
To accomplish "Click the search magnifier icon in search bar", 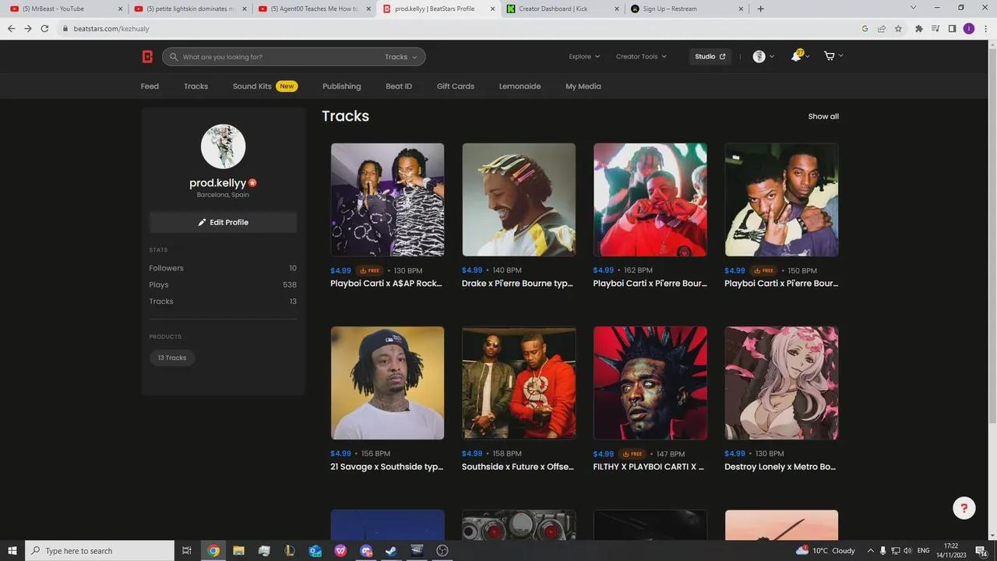I will pos(174,57).
